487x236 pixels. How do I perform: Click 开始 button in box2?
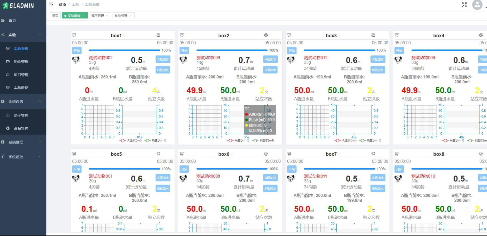184,51
